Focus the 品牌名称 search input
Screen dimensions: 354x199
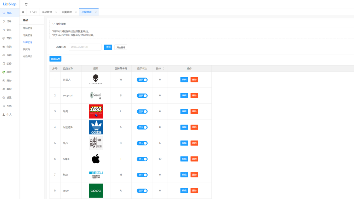85,47
